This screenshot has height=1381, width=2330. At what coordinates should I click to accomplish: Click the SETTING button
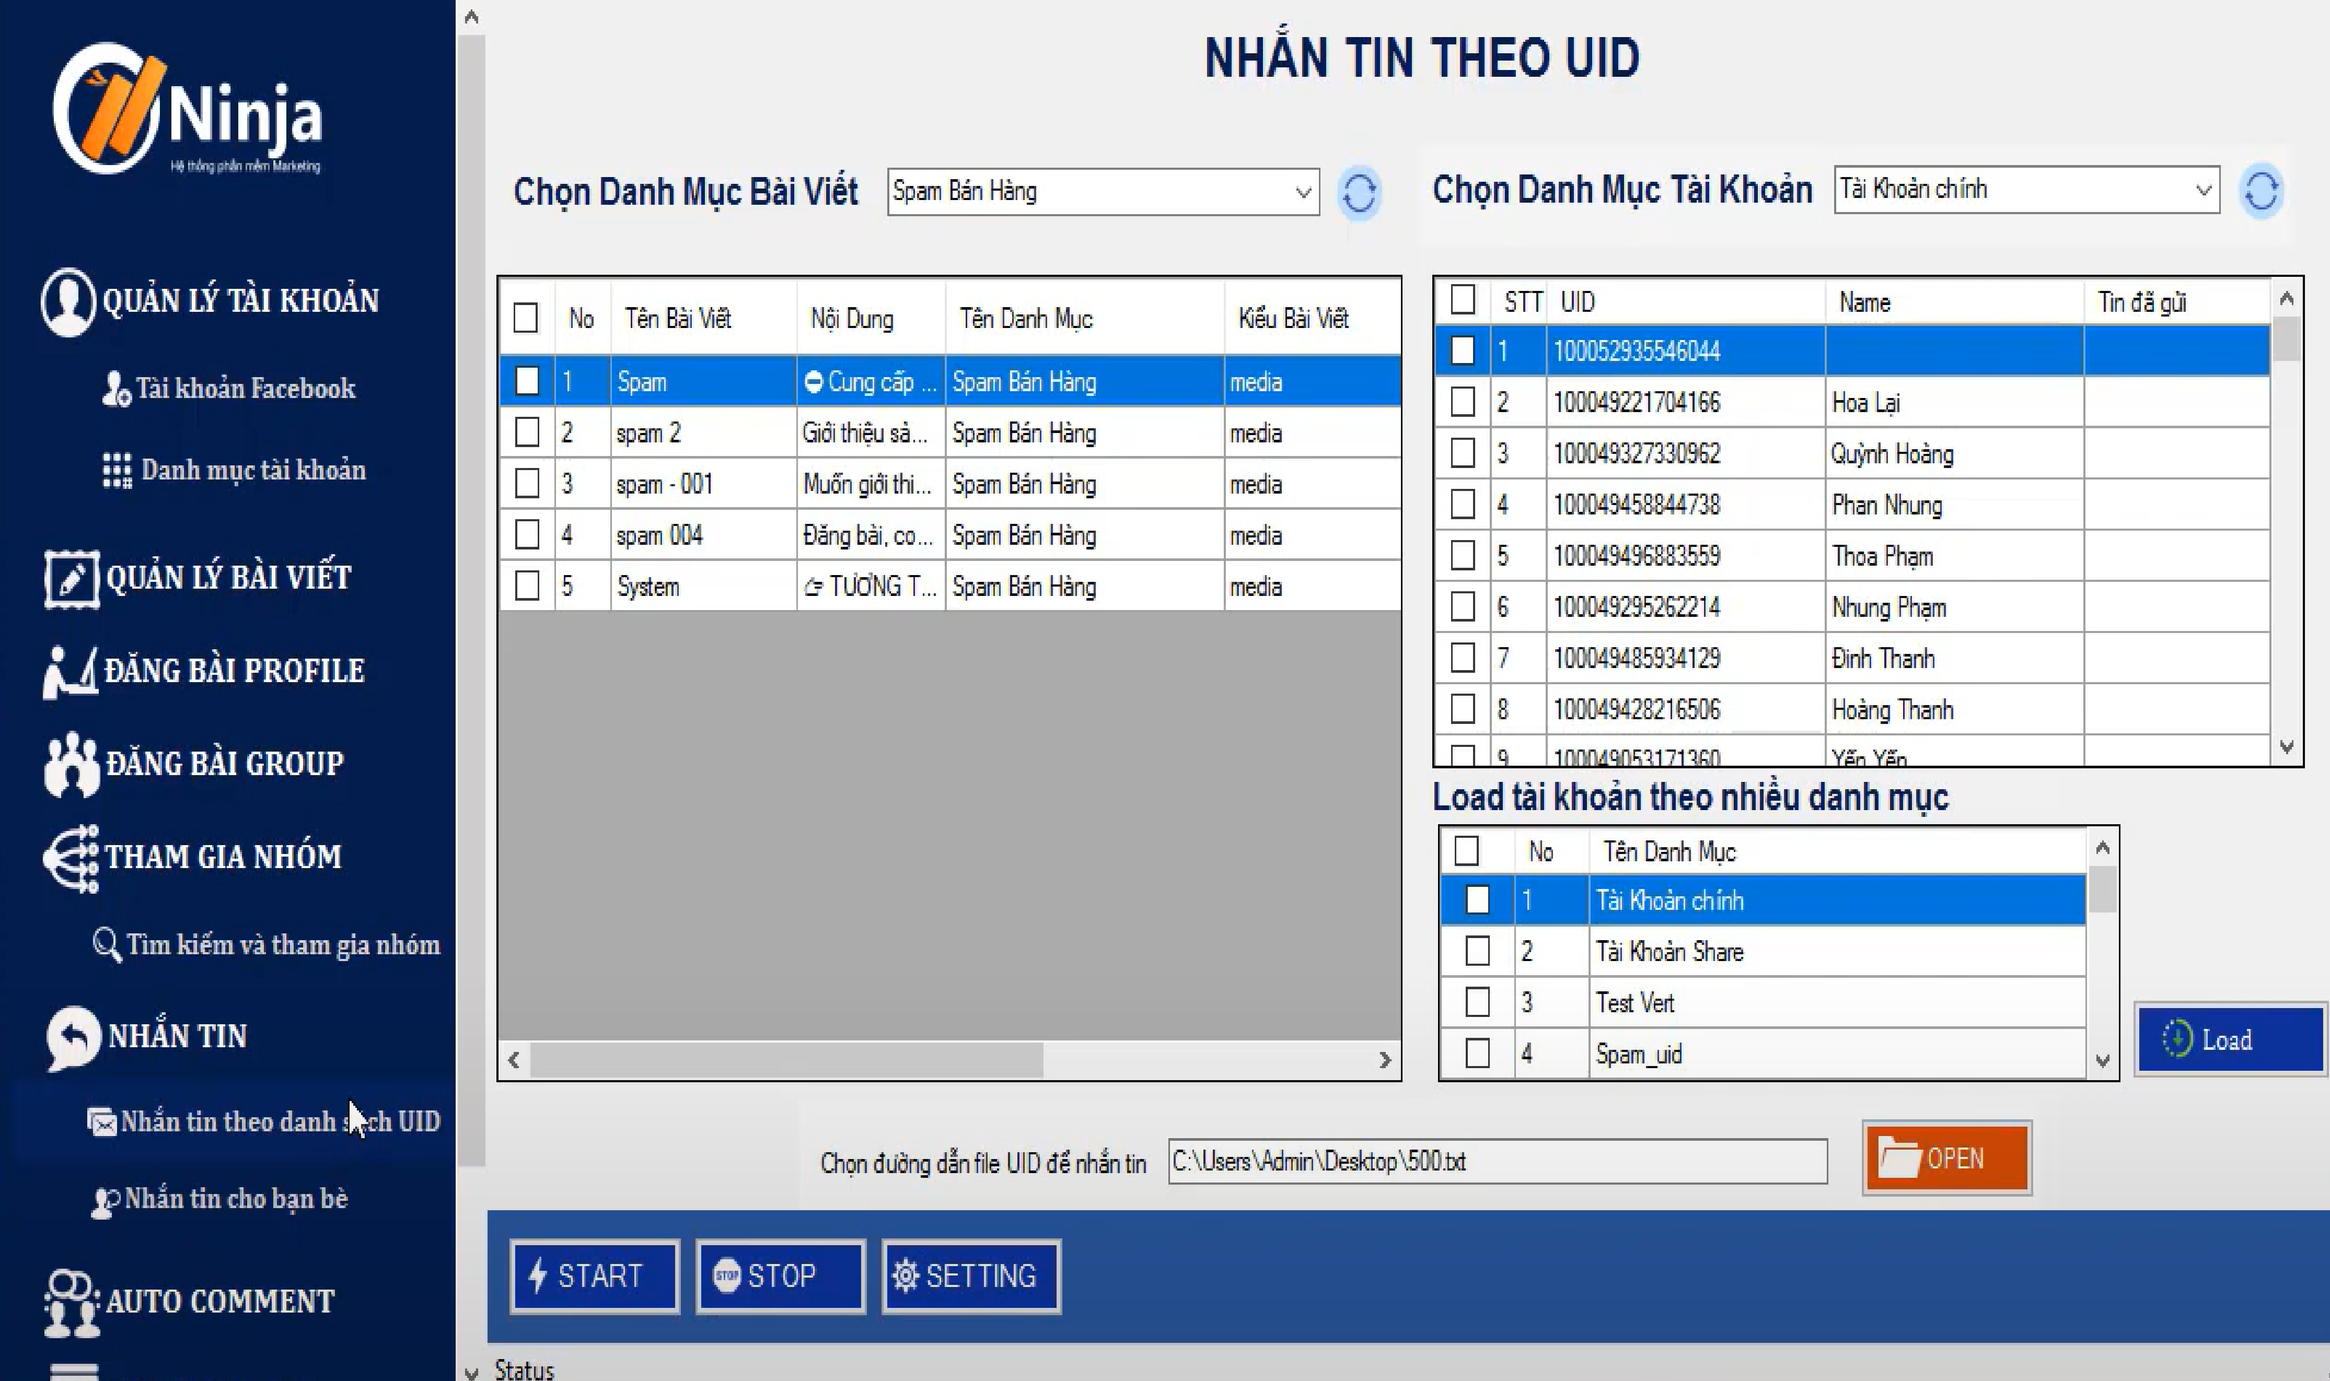971,1276
